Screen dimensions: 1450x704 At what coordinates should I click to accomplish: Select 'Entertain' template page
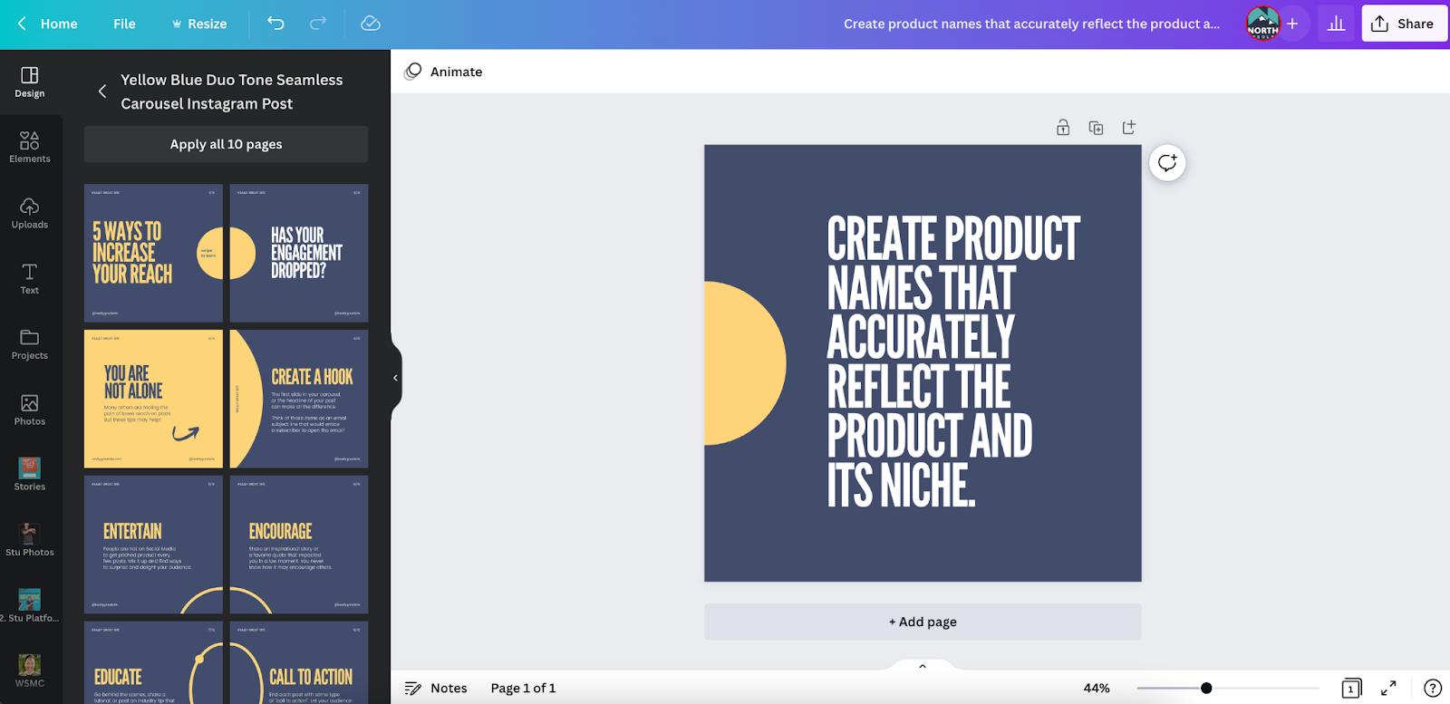(x=153, y=545)
